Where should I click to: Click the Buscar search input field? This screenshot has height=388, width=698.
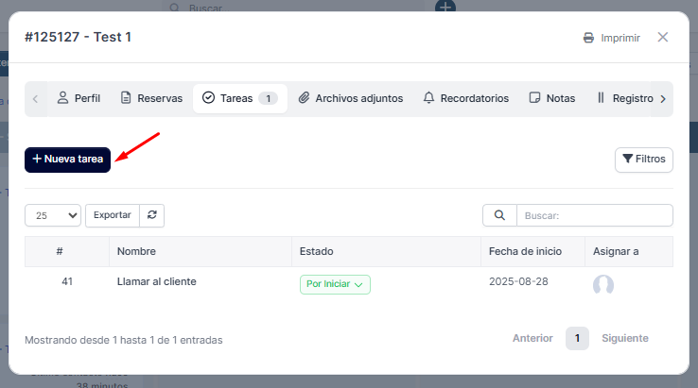point(594,215)
